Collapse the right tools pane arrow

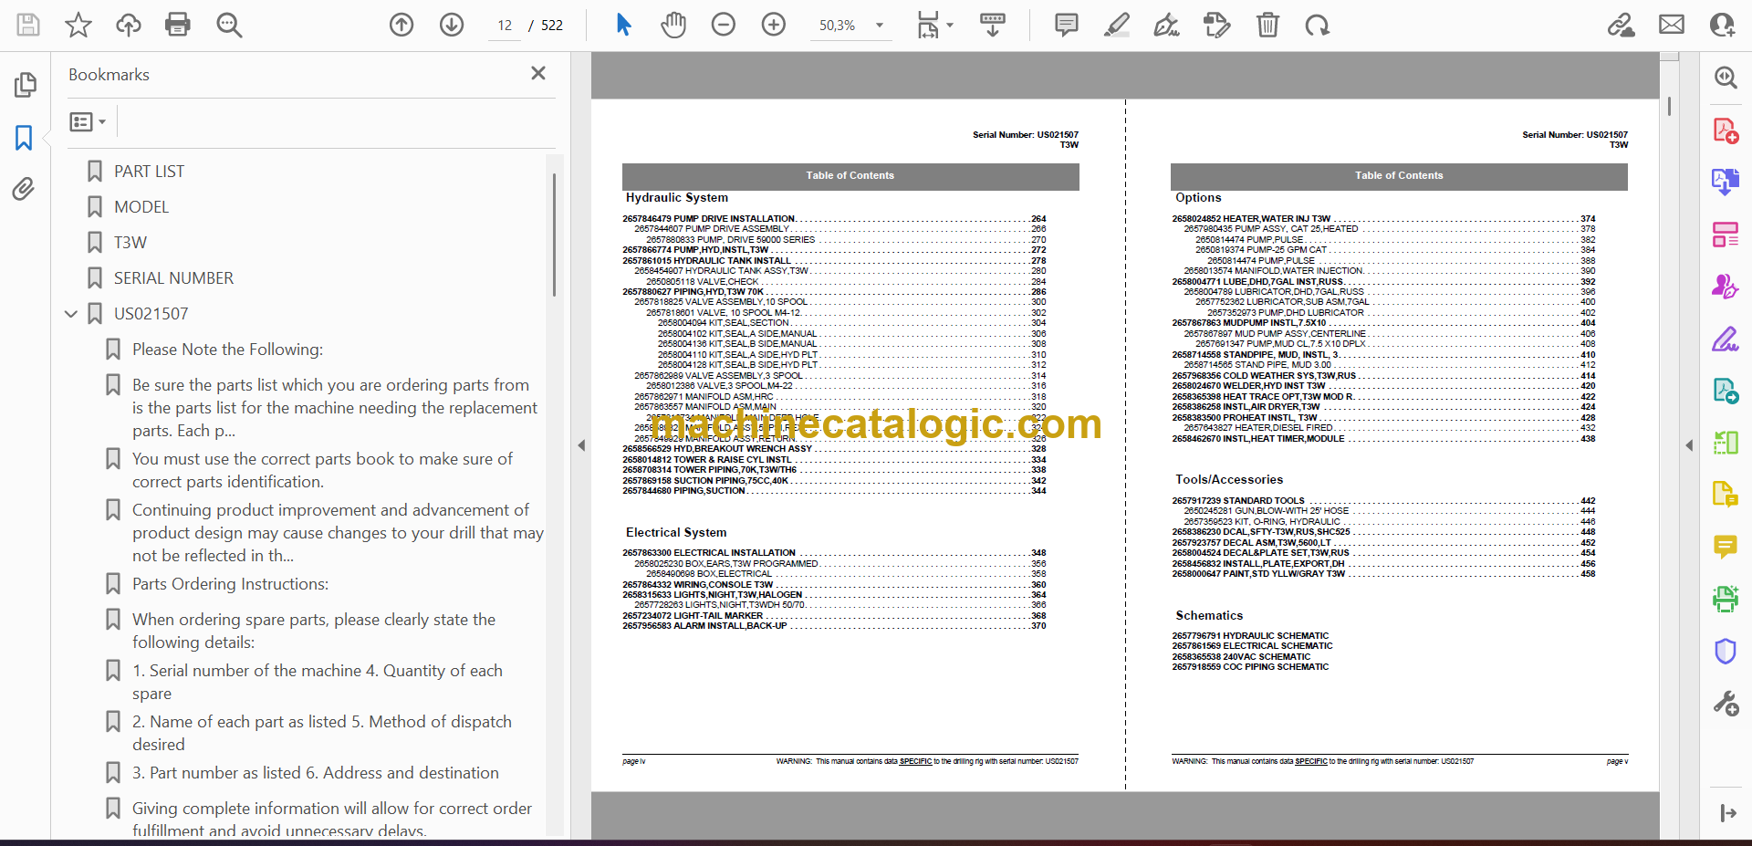click(1689, 445)
